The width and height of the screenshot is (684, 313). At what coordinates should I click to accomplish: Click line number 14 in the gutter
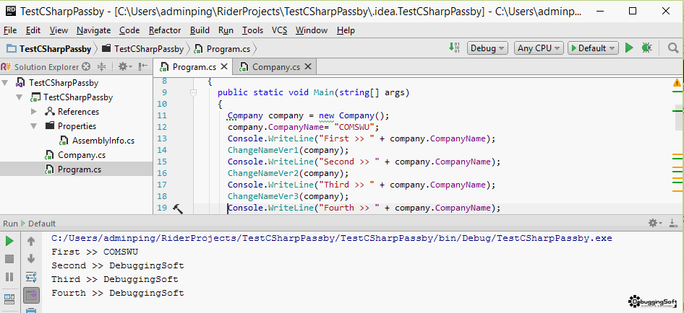coord(161,150)
